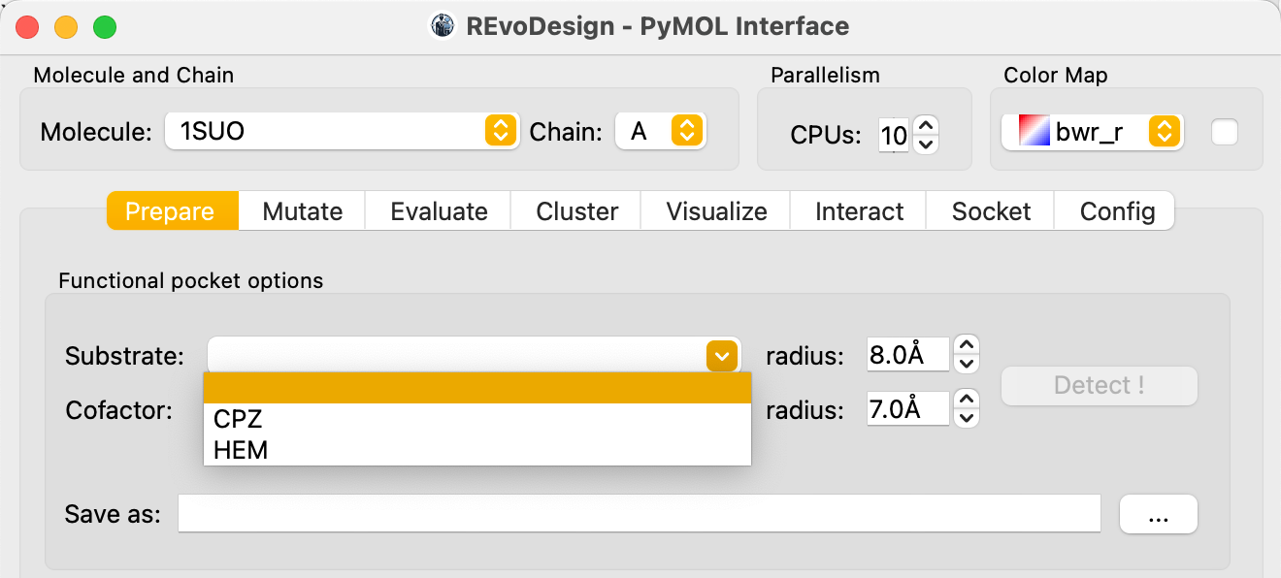Toggle the checkbox beside Color Map
The width and height of the screenshot is (1281, 578).
[1225, 132]
